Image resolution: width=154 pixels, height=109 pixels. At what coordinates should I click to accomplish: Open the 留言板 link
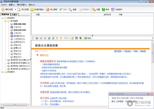click(143, 51)
